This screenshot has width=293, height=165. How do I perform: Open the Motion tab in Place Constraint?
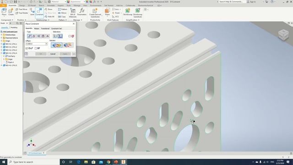pos(37,28)
